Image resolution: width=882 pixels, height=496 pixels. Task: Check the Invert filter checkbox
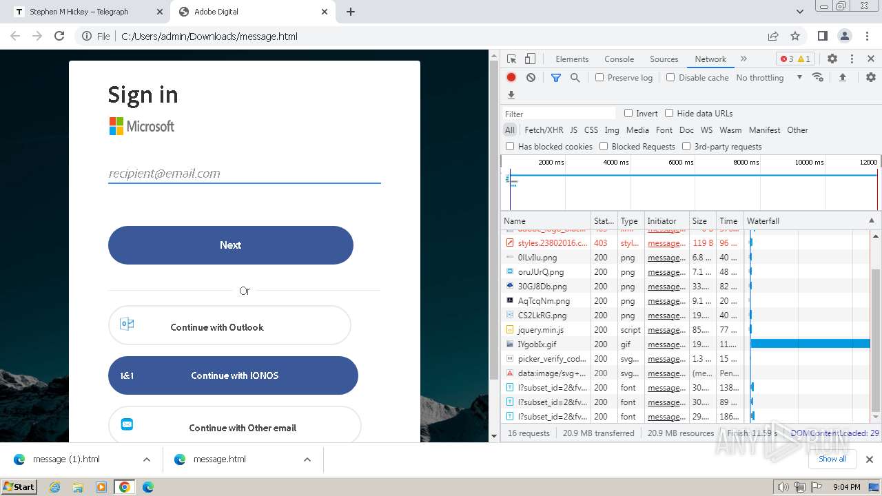click(628, 113)
